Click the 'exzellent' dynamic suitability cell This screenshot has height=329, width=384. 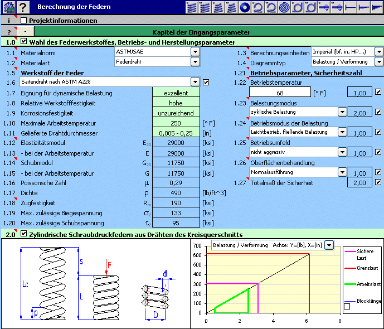(176, 93)
